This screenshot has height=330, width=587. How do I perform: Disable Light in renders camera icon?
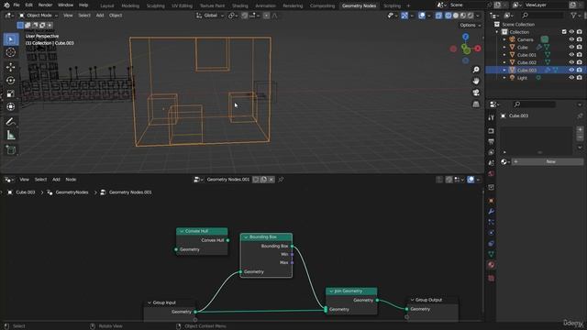580,77
